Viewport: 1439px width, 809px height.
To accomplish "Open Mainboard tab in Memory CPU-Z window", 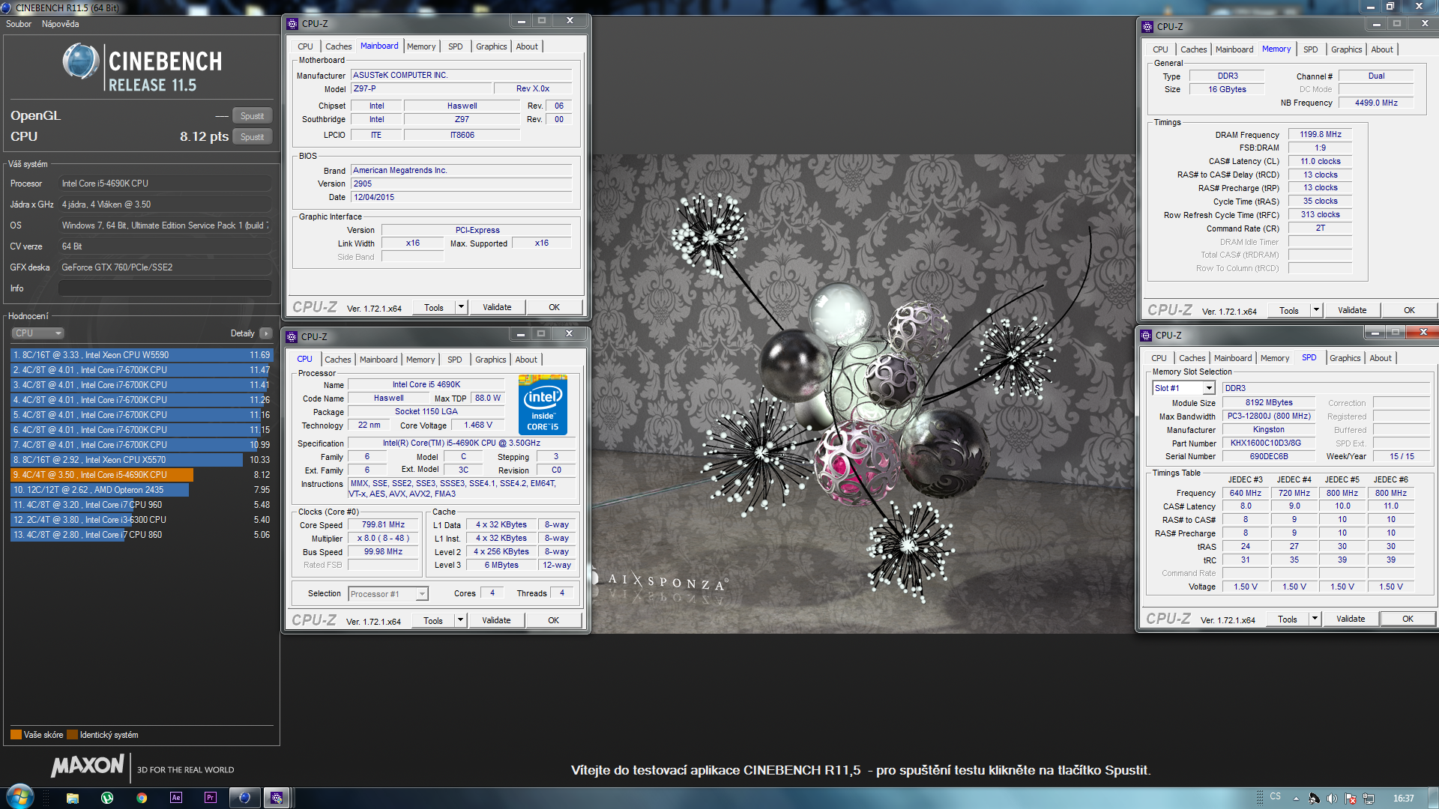I will [1234, 49].
